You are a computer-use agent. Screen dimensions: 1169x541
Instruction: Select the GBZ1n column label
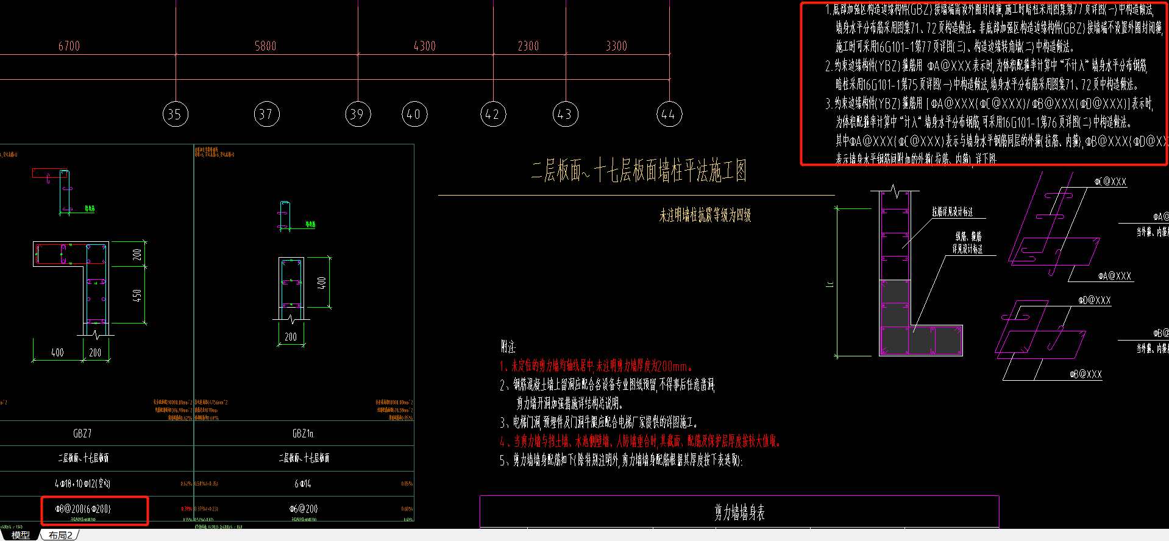click(x=303, y=434)
